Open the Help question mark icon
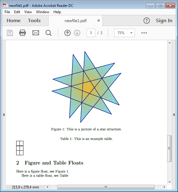The image size is (178, 192). [146, 21]
